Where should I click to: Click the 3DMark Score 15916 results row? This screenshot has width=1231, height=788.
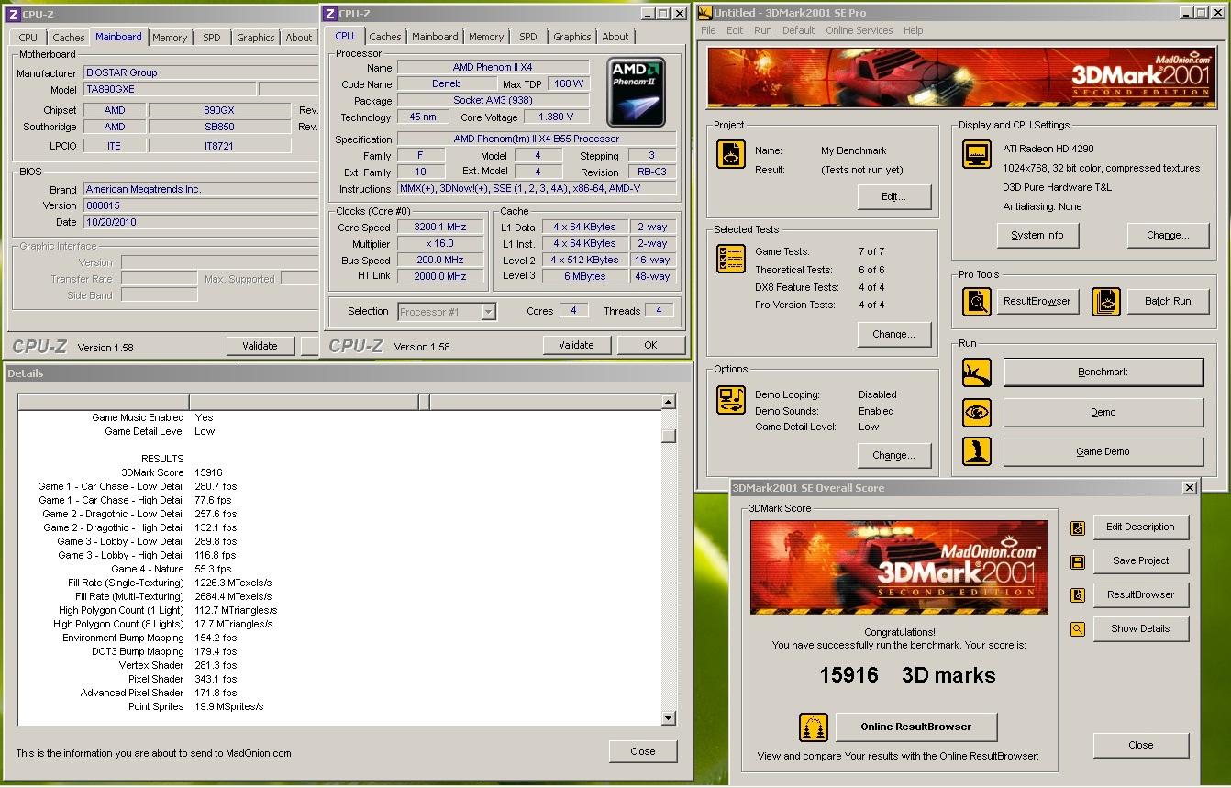[339, 472]
